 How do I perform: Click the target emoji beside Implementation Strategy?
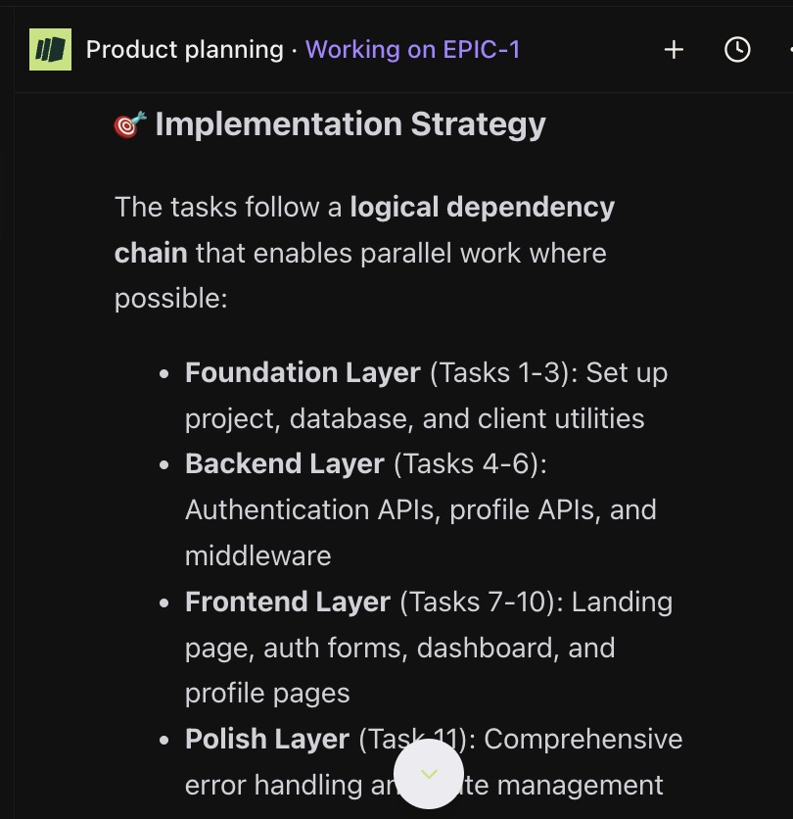[129, 122]
